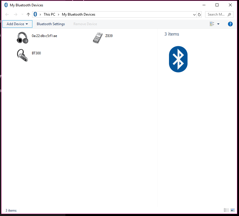This screenshot has width=239, height=216.
Task: Switch to large icons view in status bar
Action: tap(233, 210)
